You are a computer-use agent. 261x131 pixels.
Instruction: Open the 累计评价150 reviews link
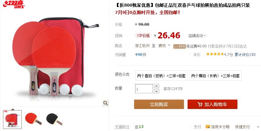tap(245, 55)
